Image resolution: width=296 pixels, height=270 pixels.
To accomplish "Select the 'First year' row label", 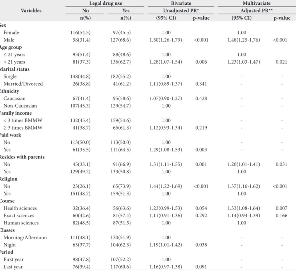I will [14, 260].
